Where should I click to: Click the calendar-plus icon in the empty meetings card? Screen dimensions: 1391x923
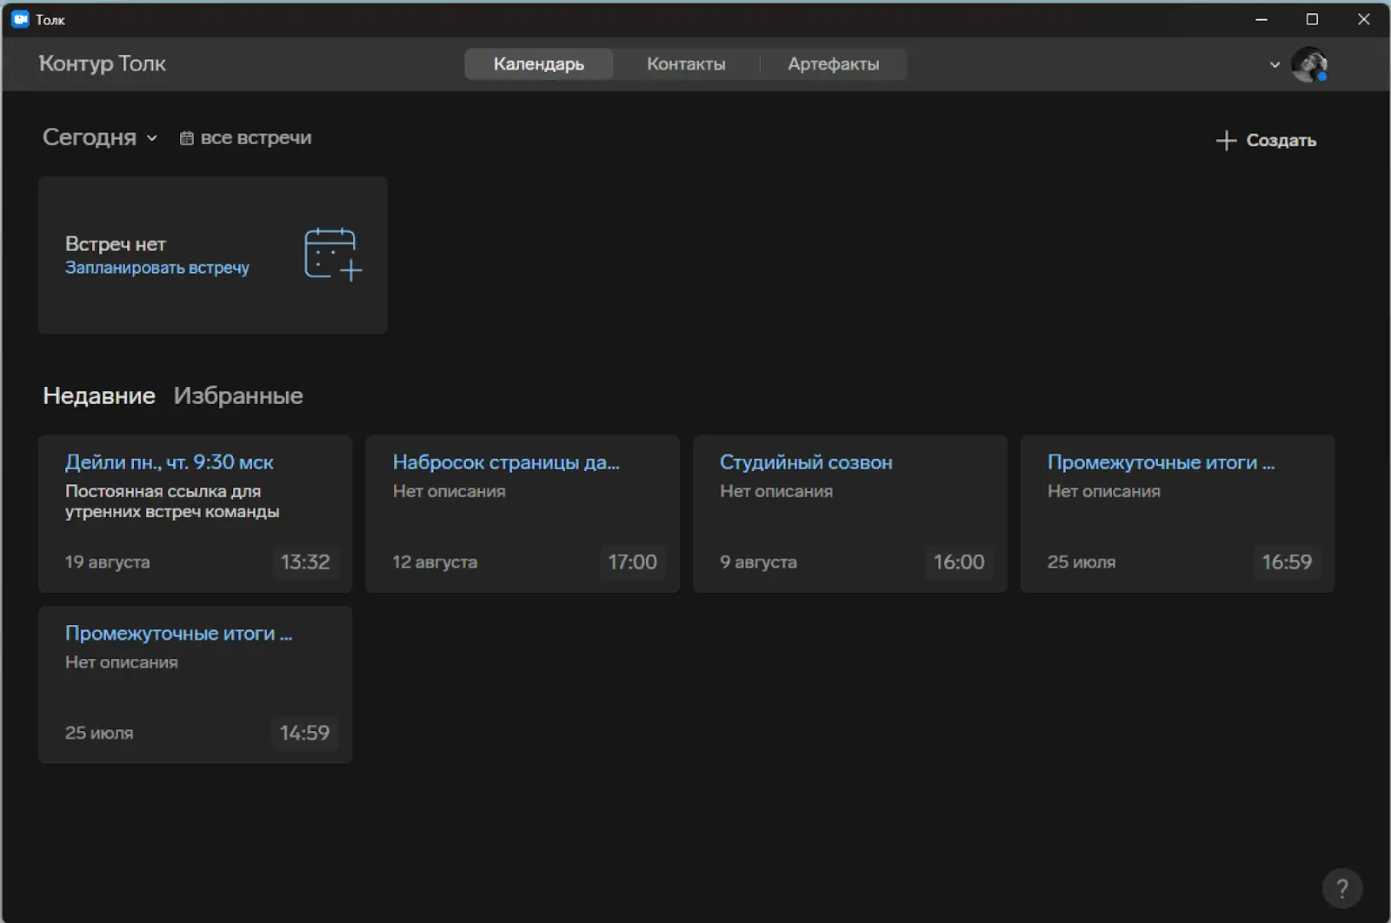pos(332,255)
